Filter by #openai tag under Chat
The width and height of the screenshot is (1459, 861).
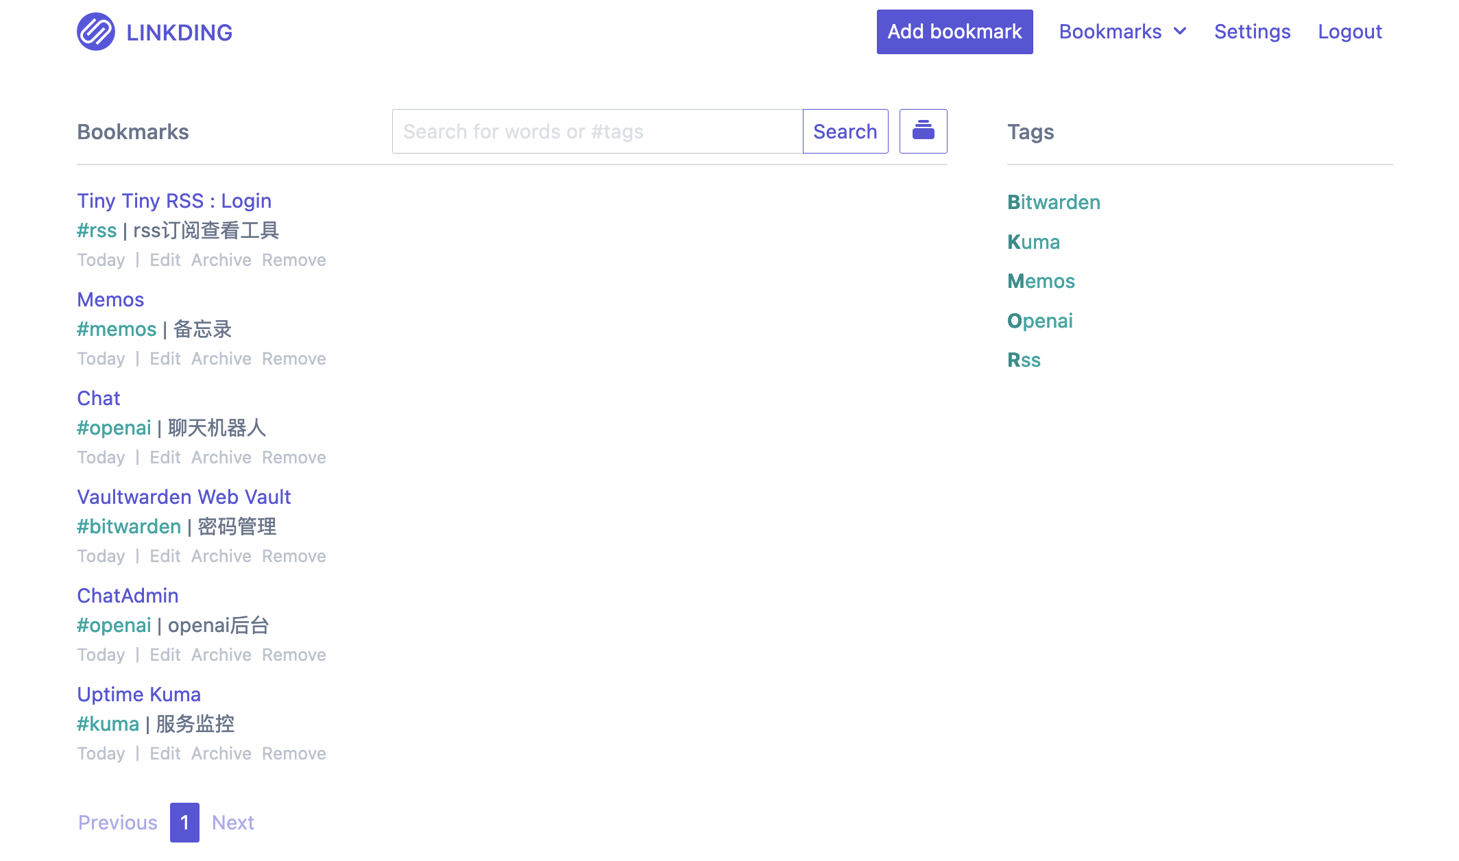[x=114, y=428]
